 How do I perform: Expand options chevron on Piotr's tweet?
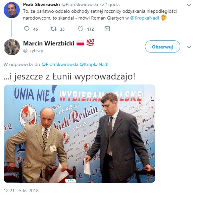pos(189,5)
